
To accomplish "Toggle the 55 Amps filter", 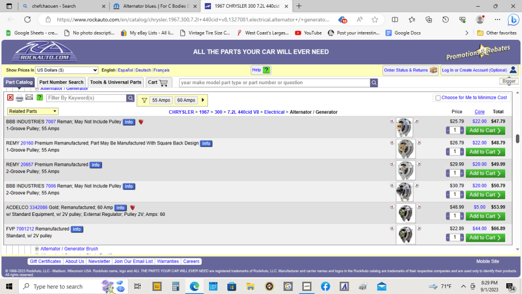I will (161, 101).
